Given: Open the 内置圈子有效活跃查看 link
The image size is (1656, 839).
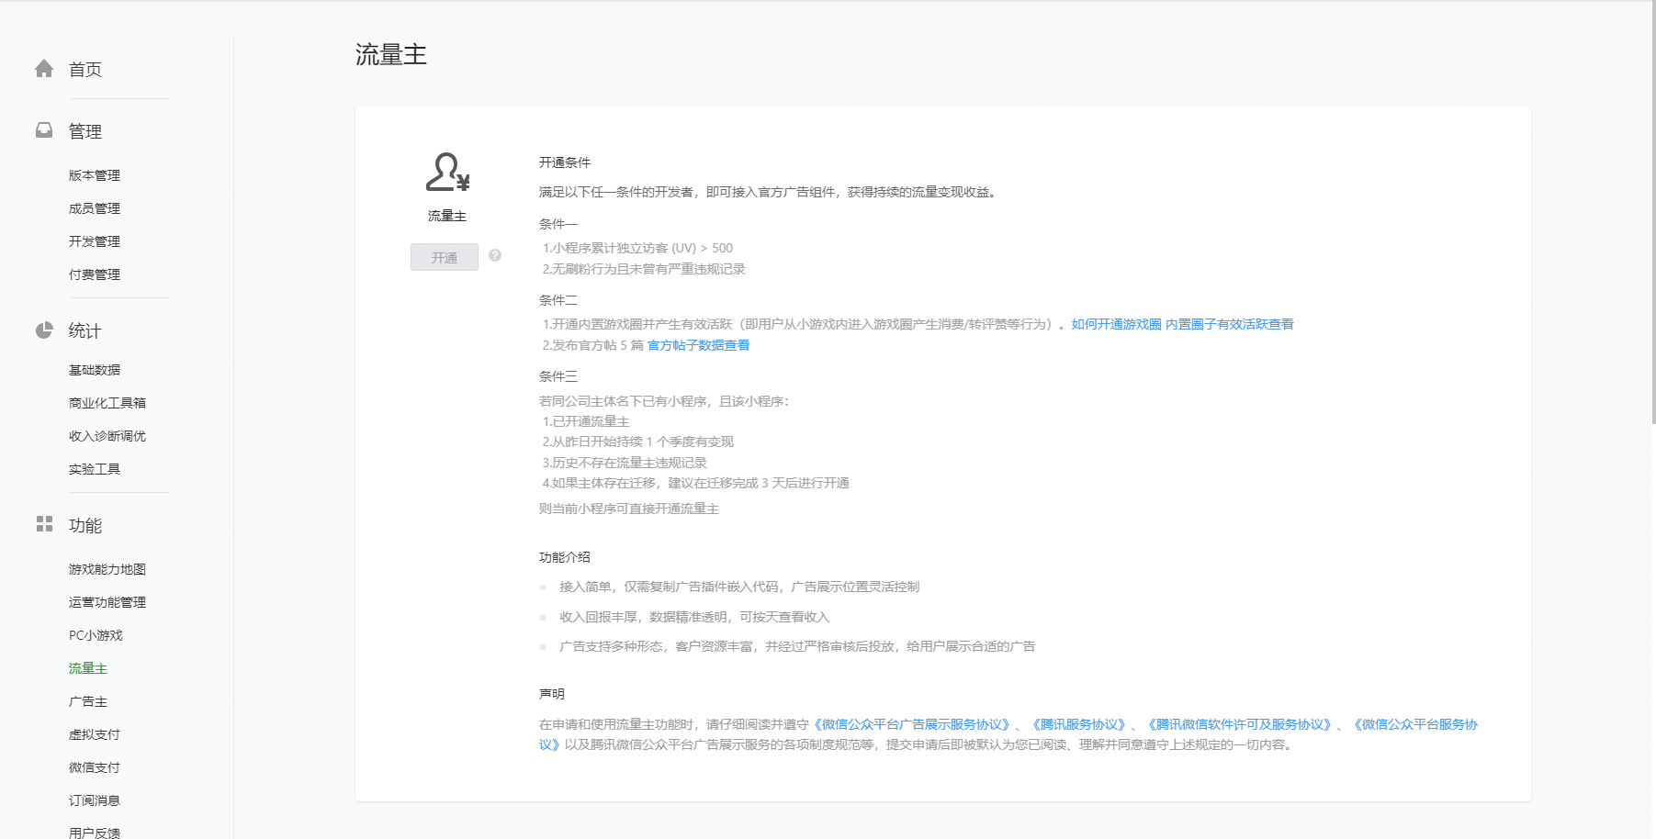Looking at the screenshot, I should [x=1229, y=324].
